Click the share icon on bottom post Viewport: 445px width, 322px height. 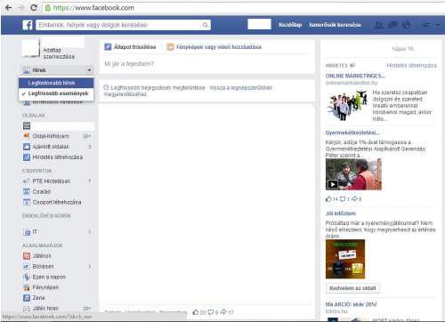[223, 312]
